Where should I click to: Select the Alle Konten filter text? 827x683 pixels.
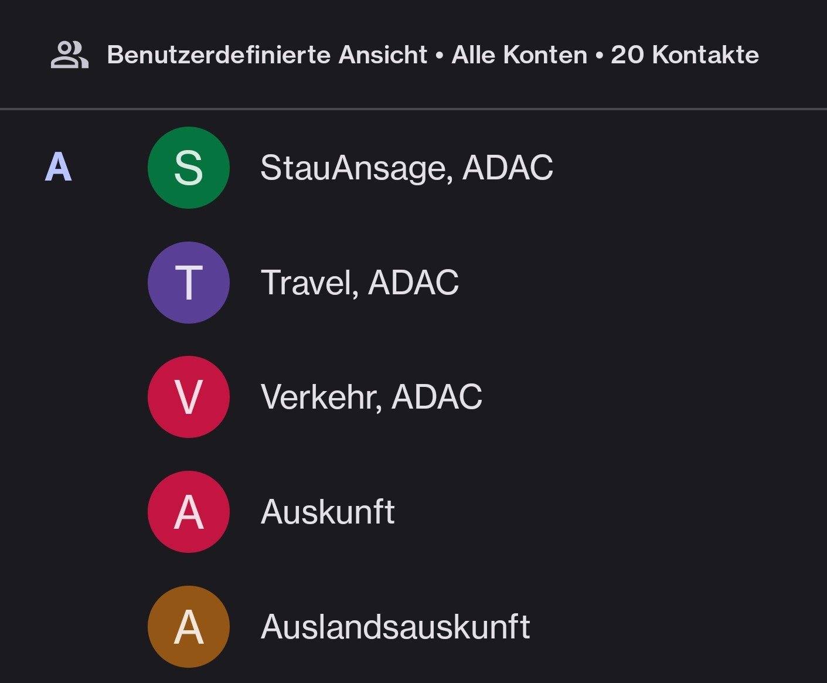point(519,55)
